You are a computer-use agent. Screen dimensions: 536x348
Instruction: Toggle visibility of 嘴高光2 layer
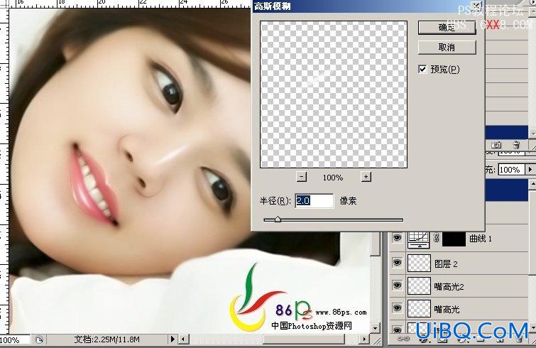coord(397,285)
